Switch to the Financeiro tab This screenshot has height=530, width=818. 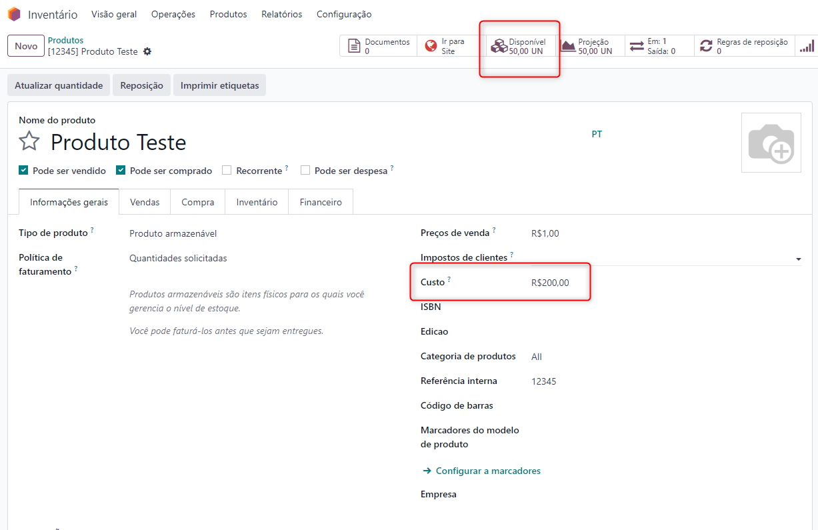tap(321, 202)
